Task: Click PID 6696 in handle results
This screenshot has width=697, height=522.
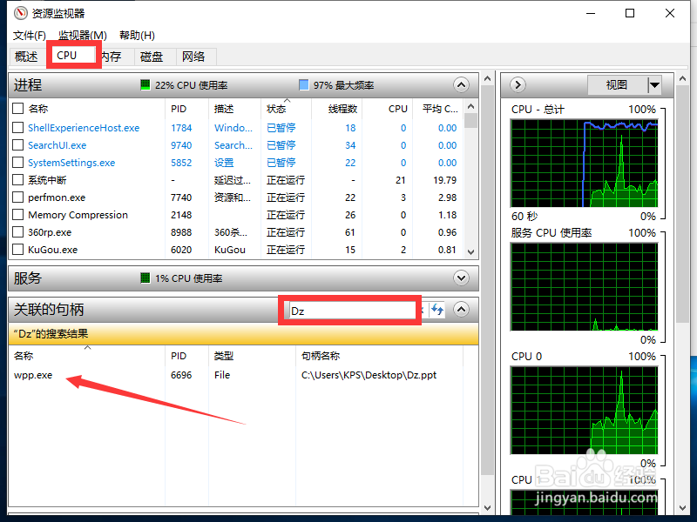Action: pos(181,375)
